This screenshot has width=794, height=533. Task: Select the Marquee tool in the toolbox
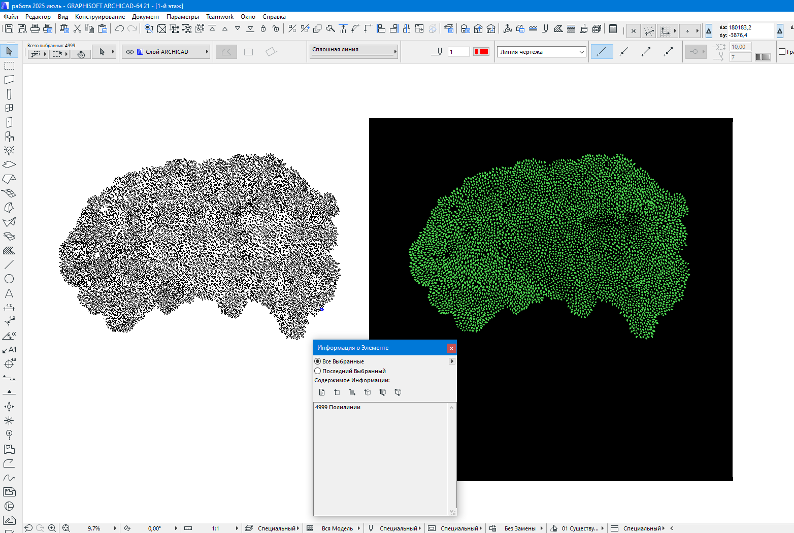(9, 66)
